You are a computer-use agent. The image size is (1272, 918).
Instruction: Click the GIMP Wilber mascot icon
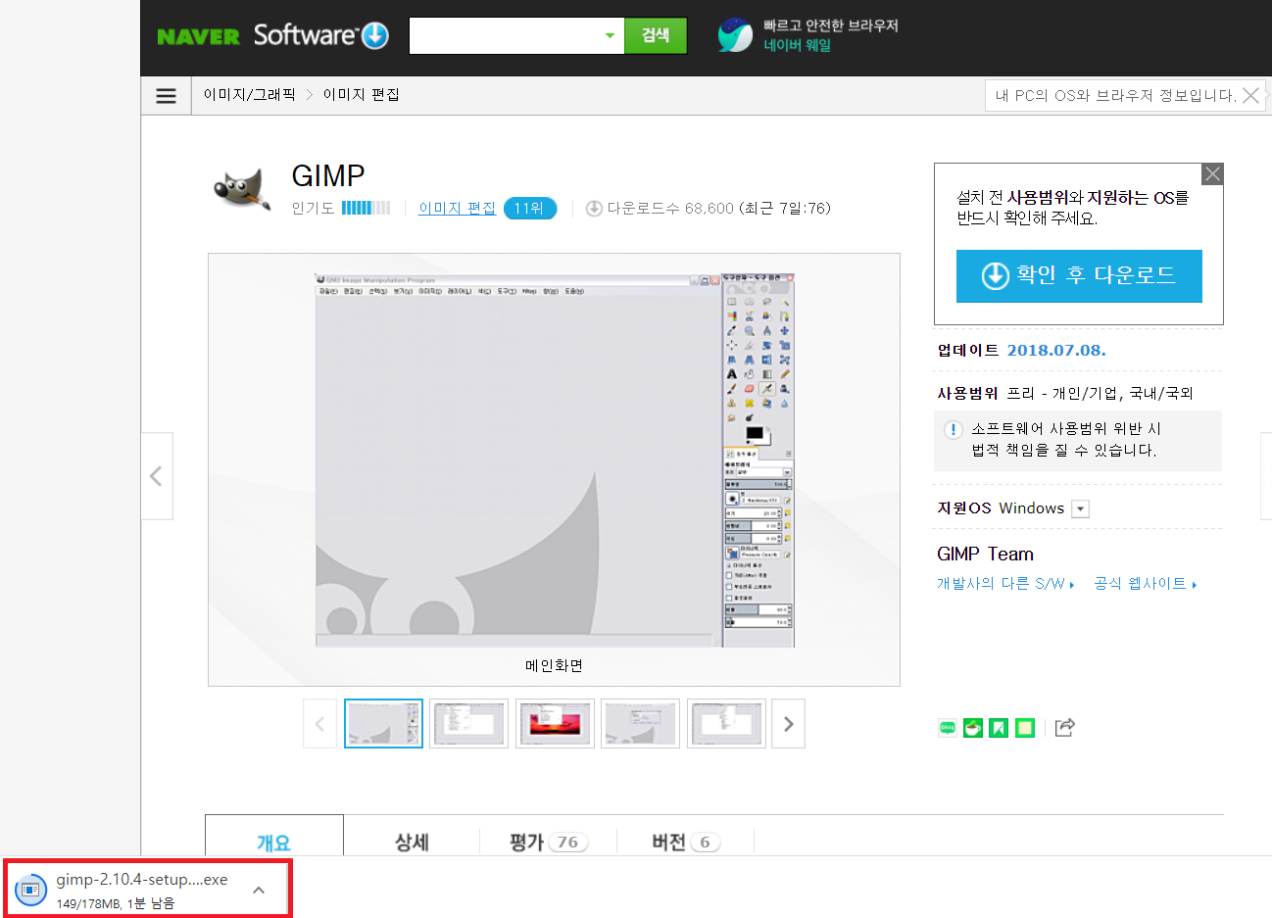241,189
